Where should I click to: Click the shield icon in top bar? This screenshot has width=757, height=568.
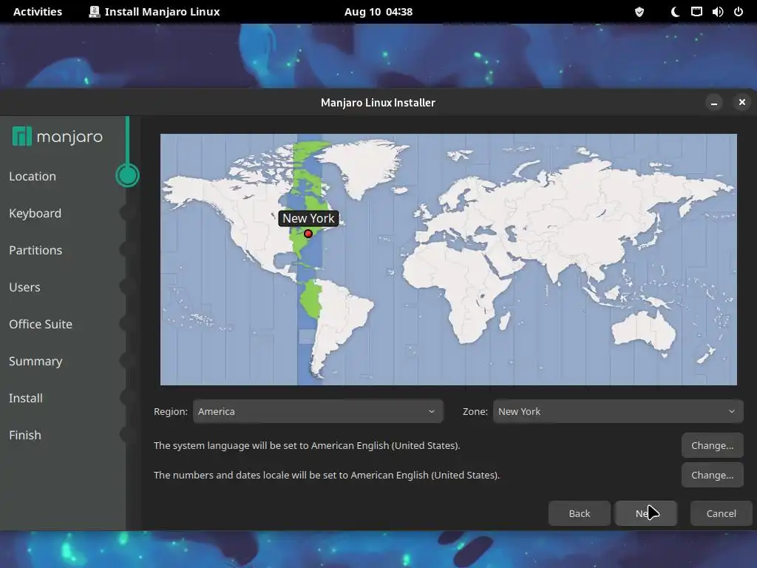[639, 12]
